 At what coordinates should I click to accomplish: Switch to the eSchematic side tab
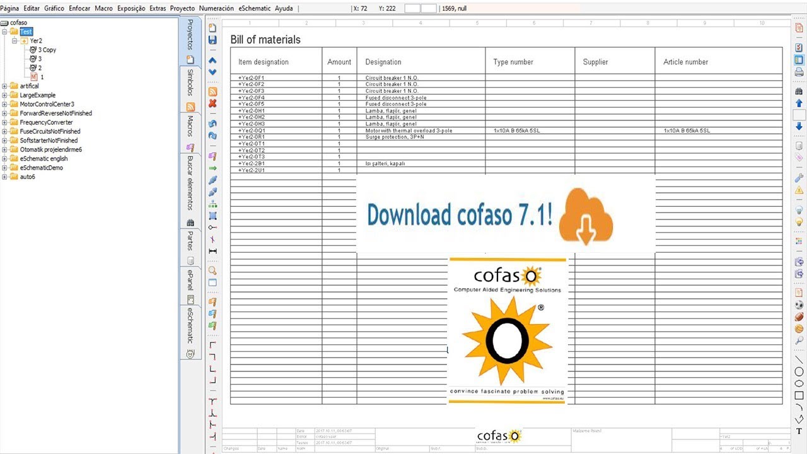tap(190, 332)
